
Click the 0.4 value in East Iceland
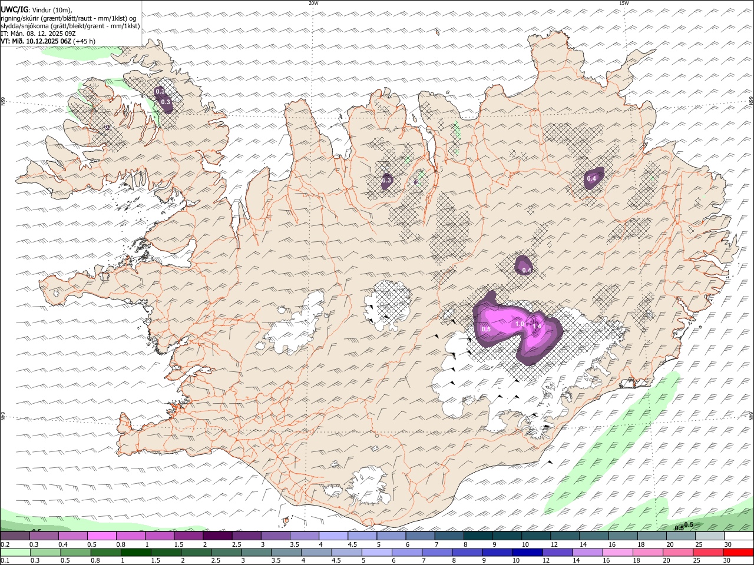pos(591,178)
